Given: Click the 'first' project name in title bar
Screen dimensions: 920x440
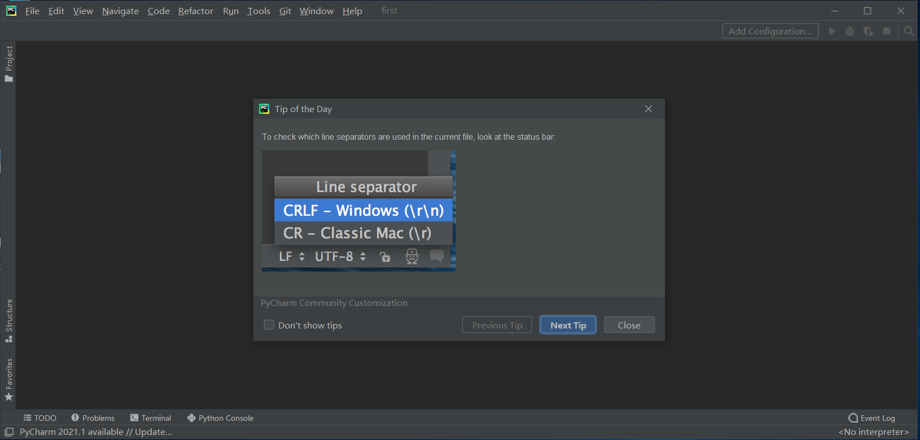Looking at the screenshot, I should 389,11.
